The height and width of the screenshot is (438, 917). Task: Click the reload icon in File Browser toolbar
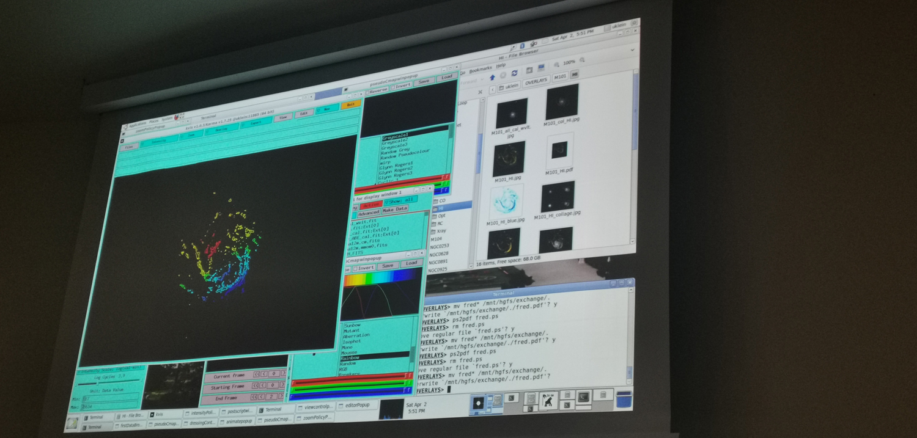click(x=514, y=73)
